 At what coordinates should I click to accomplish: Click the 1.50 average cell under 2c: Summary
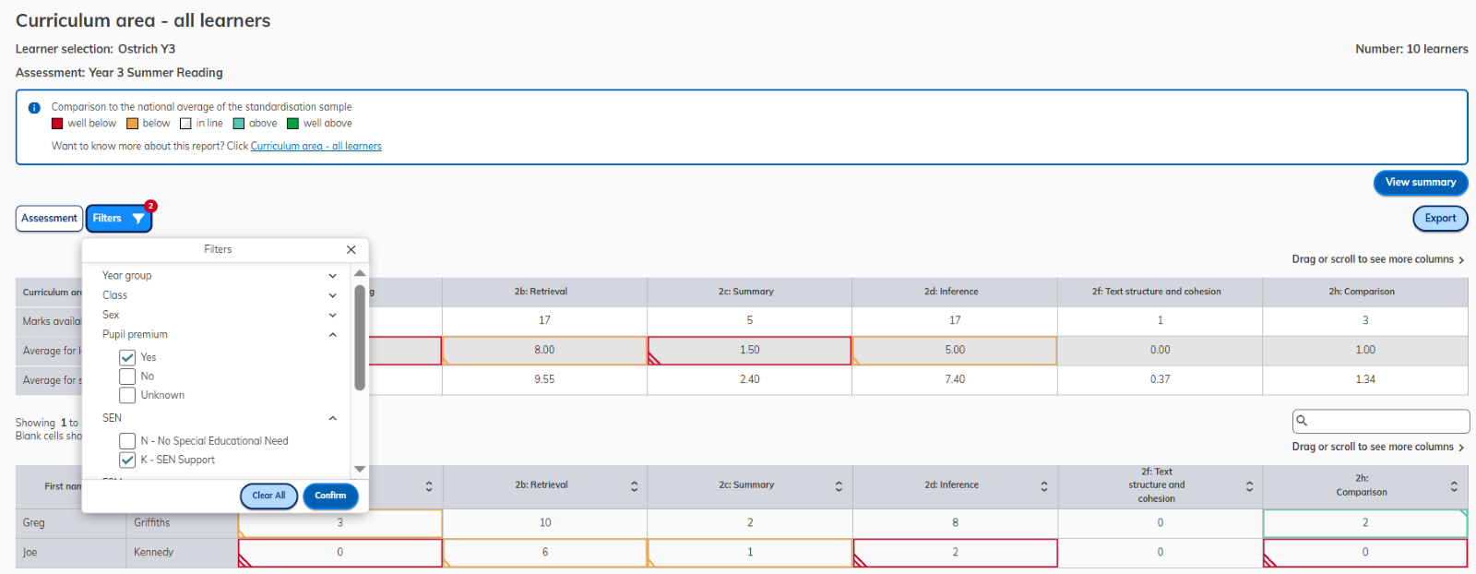coord(749,351)
